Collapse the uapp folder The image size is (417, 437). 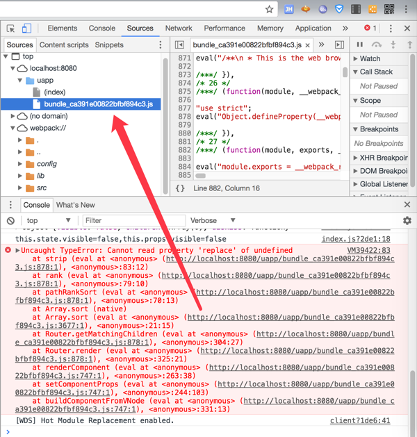pos(19,81)
